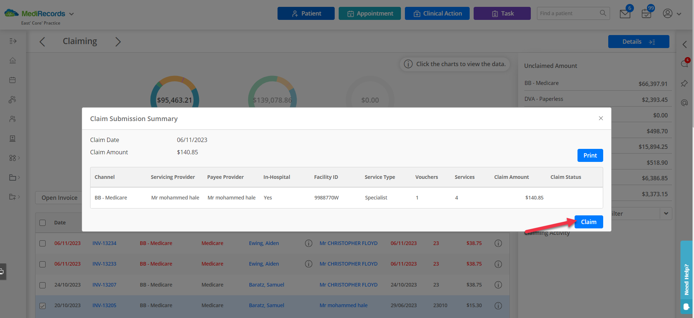Click info icon at end of INV-13207 row
The image size is (694, 318).
coord(498,285)
